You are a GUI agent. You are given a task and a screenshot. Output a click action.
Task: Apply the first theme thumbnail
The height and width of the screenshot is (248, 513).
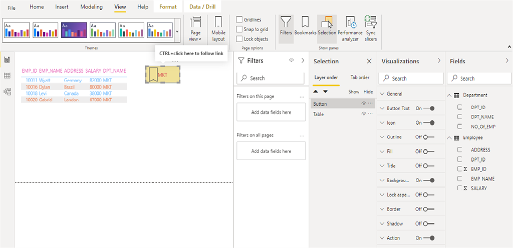pos(18,30)
